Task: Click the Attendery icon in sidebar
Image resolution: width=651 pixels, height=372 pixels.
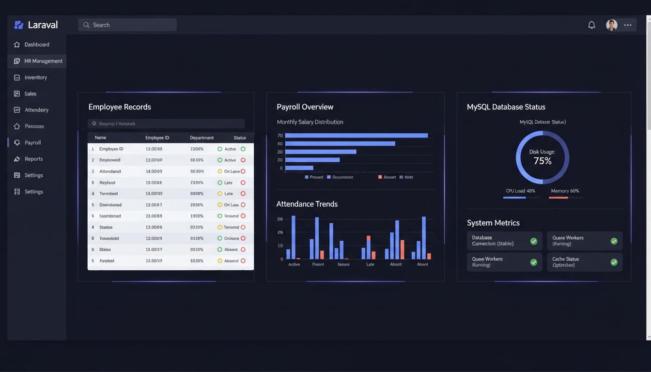Action: pyautogui.click(x=17, y=110)
